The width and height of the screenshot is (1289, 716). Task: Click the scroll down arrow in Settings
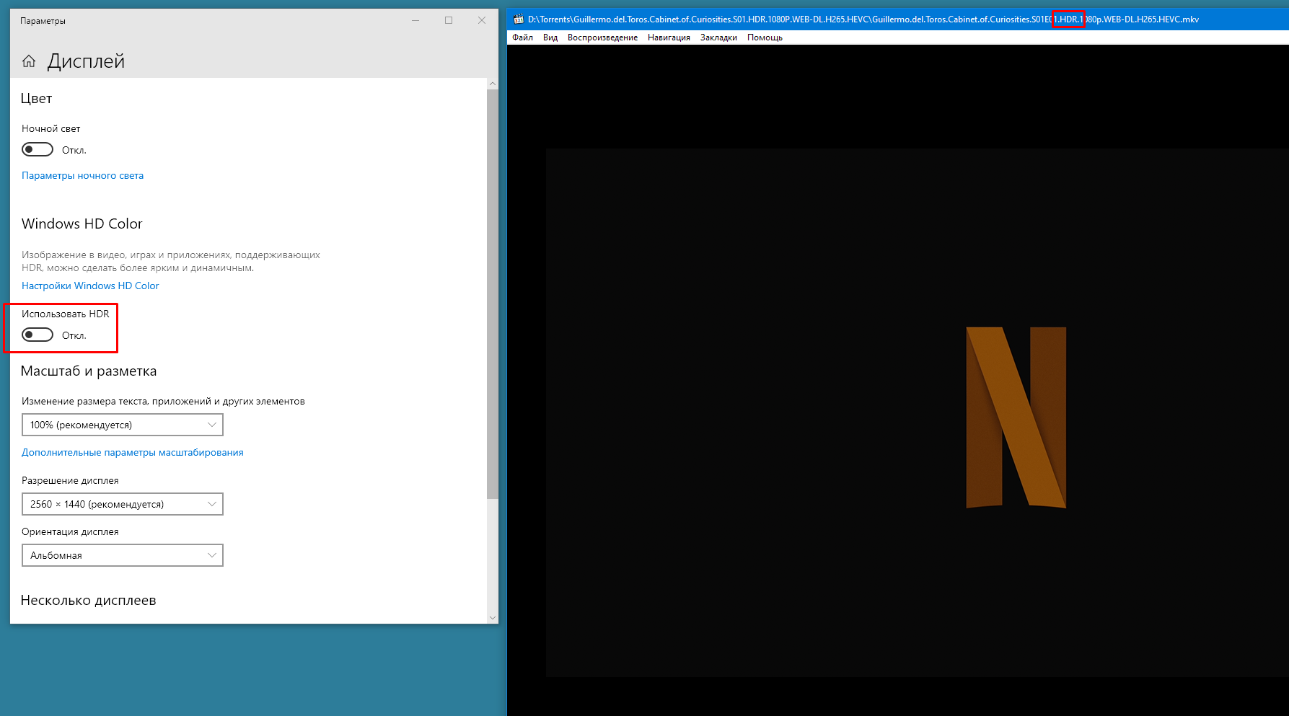[x=493, y=617]
